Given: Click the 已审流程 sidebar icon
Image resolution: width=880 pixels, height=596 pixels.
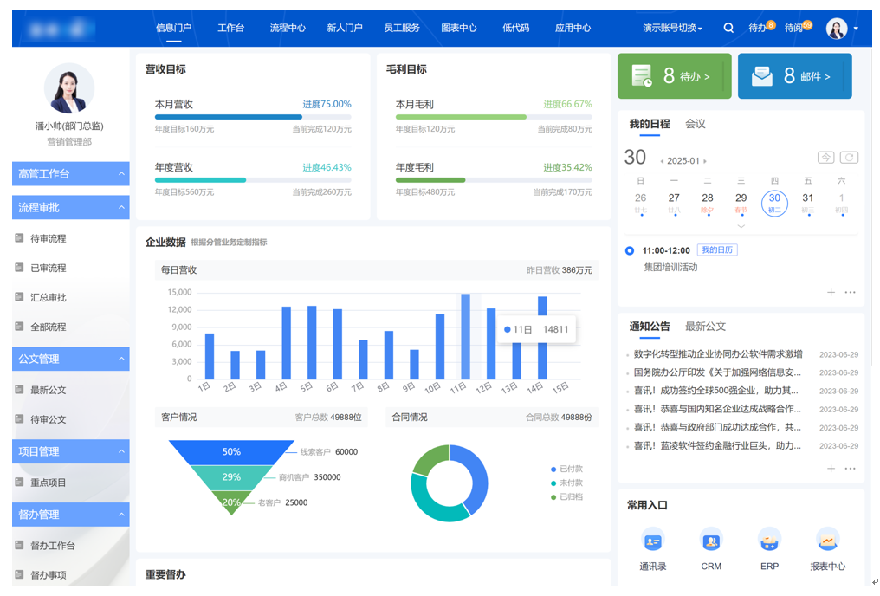Looking at the screenshot, I should pyautogui.click(x=19, y=268).
